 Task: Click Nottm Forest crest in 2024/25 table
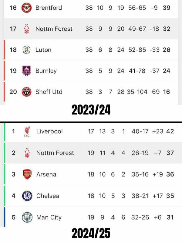(x=27, y=153)
